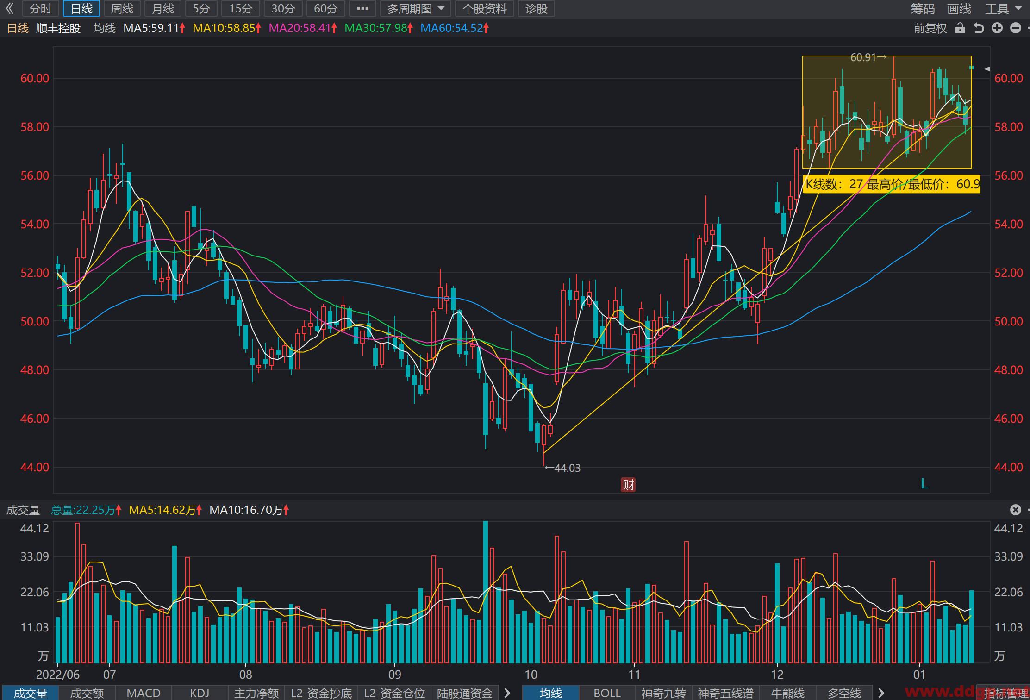Close the volume indicator panel

(x=1015, y=510)
